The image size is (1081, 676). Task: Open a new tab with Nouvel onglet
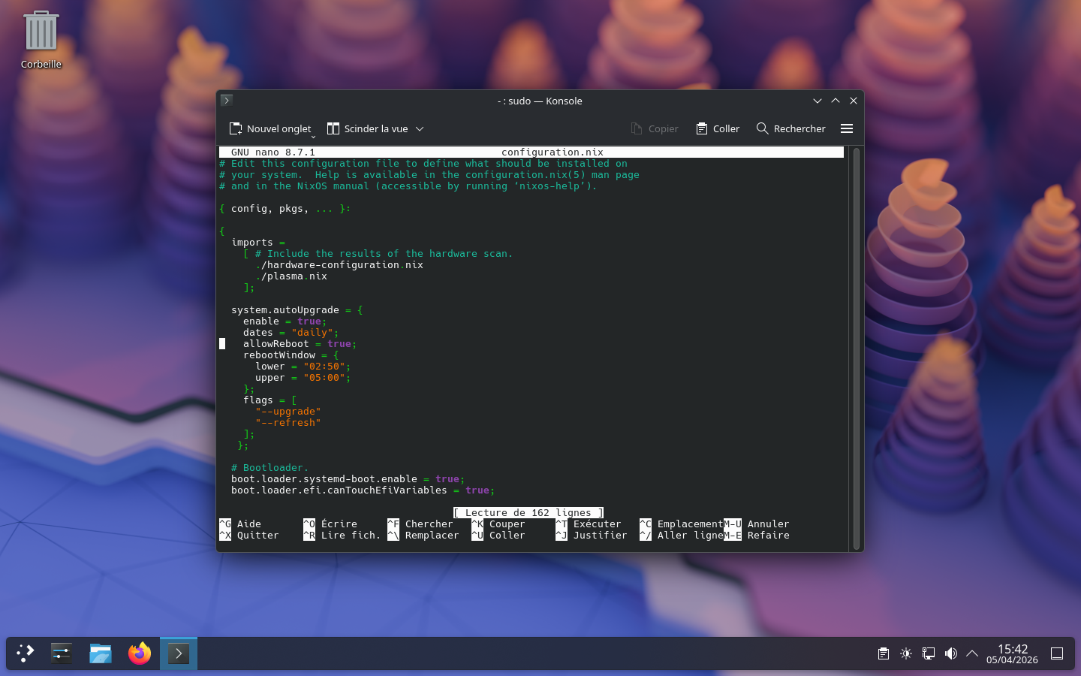tap(269, 128)
